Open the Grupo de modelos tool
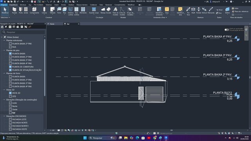 click(x=130, y=11)
